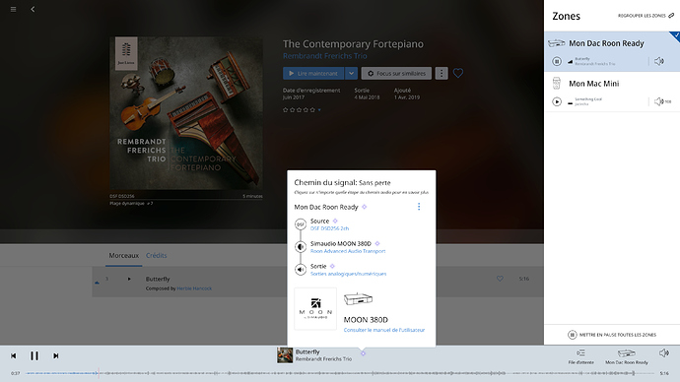680x382 pixels.
Task: Skip to next track
Action: tap(56, 355)
